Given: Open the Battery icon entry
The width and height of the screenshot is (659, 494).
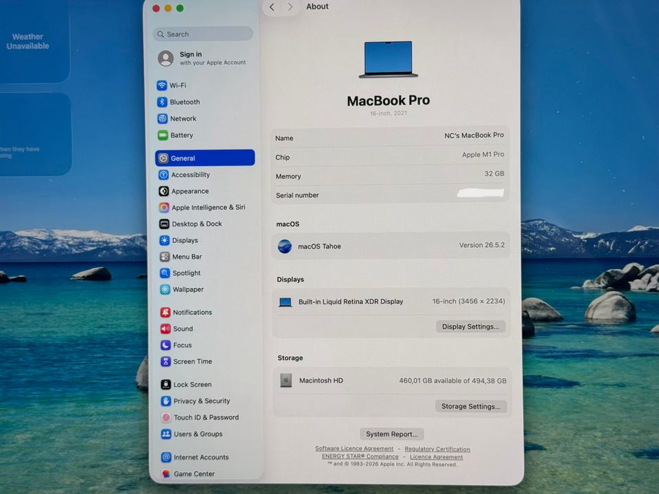Looking at the screenshot, I should pos(163,135).
